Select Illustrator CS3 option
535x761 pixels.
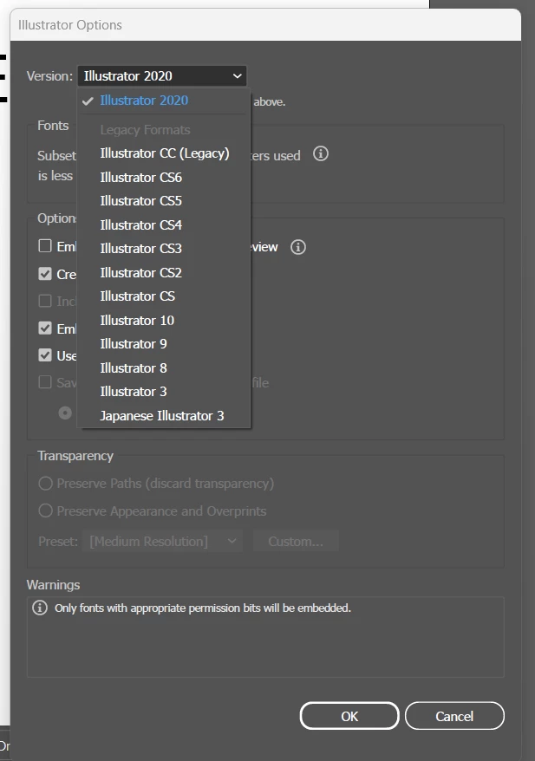click(164, 249)
